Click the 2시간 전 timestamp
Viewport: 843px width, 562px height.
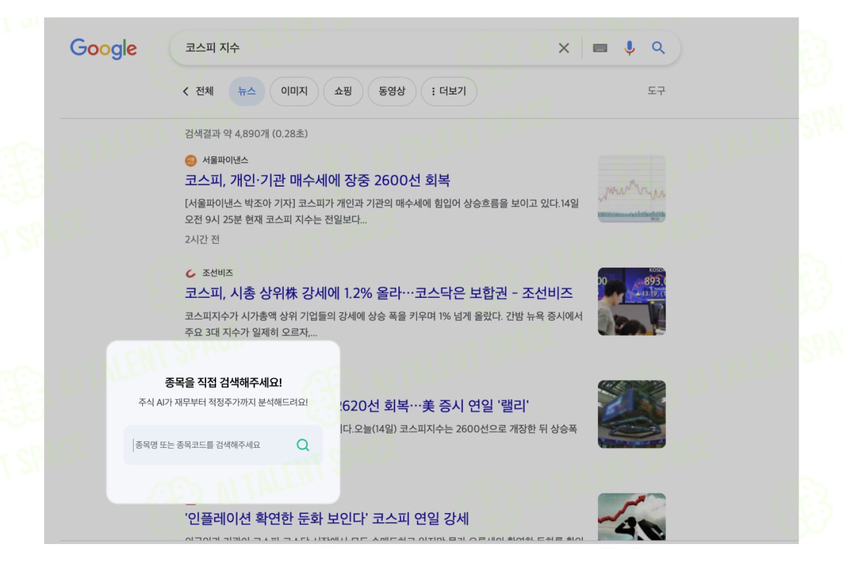click(x=202, y=239)
